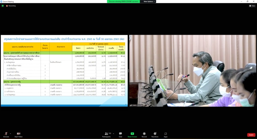This screenshot has height=139, width=257.
Task: Select the SNRU ZOOM participant video
Action: (x=193, y=71)
